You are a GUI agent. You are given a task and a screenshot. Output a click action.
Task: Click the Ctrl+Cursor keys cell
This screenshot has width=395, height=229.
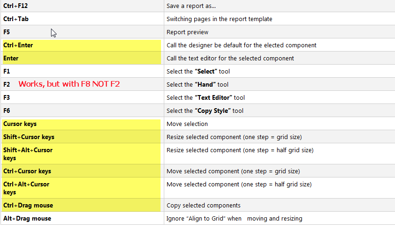click(x=81, y=171)
